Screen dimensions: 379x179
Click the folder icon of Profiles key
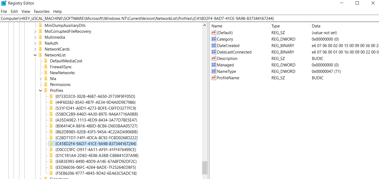(x=46, y=90)
